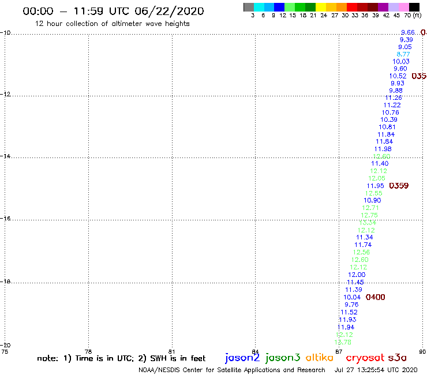Click the jason2 satellite legend label
The height and width of the screenshot is (375, 427).
tap(242, 358)
